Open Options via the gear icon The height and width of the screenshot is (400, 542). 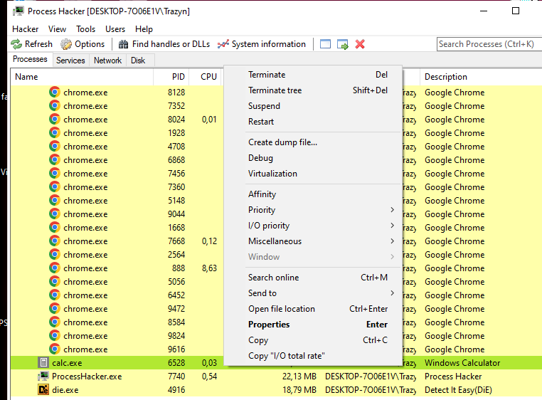point(66,44)
